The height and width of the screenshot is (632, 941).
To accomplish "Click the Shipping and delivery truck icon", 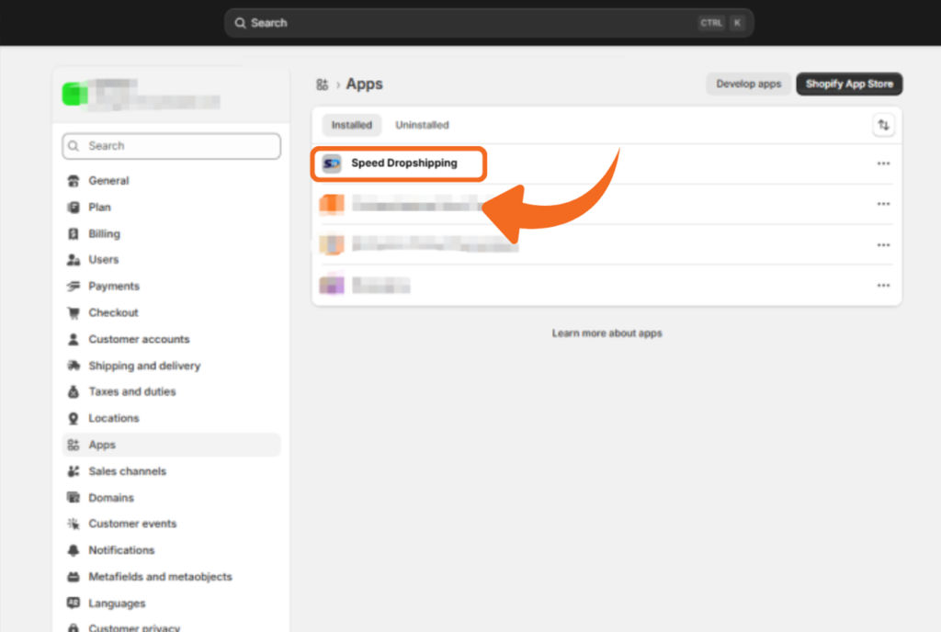I will pyautogui.click(x=74, y=366).
